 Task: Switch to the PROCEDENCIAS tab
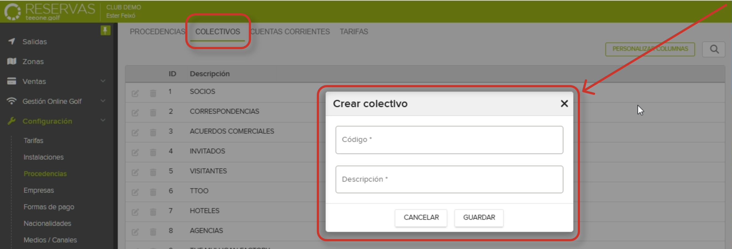click(158, 31)
